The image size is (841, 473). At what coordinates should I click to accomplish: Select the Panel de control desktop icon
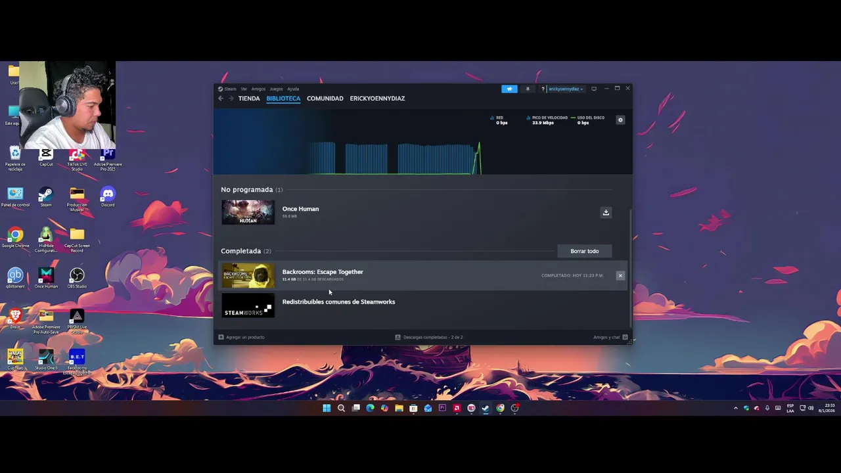click(15, 196)
